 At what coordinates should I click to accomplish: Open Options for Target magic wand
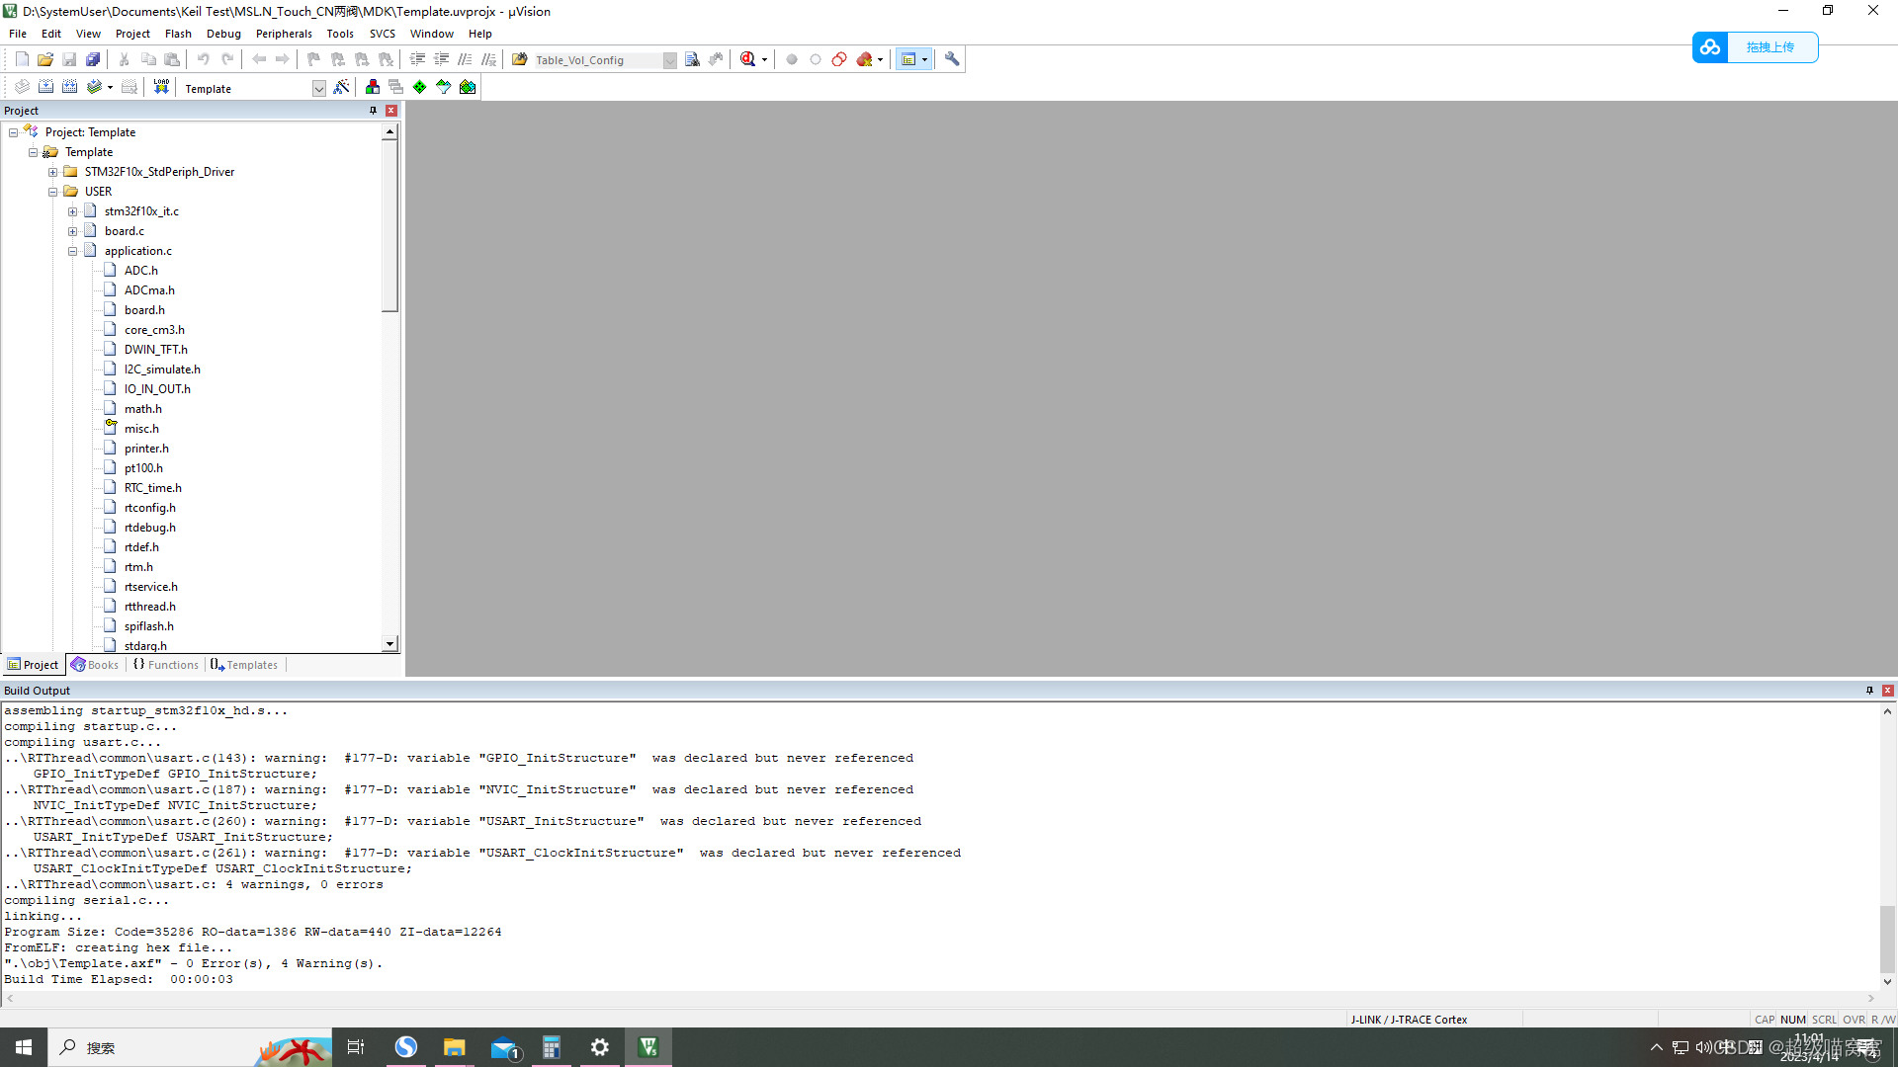pos(341,87)
